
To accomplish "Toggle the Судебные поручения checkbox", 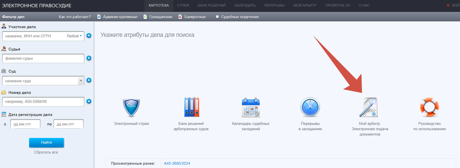I will tap(217, 17).
